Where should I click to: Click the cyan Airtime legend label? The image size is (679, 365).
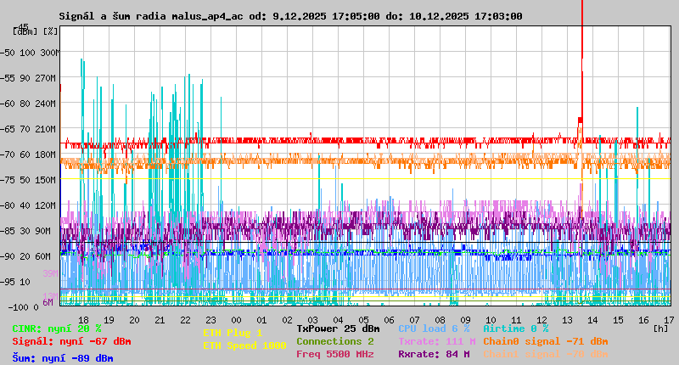[515, 328]
